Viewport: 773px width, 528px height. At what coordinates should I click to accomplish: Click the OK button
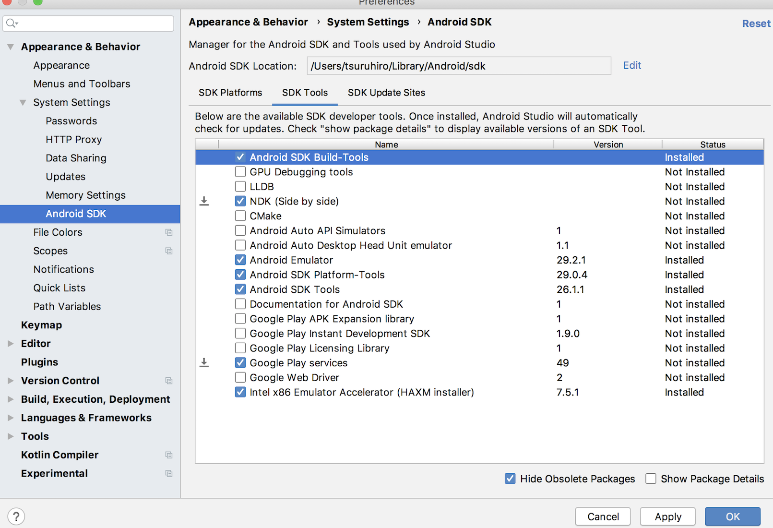coord(733,516)
